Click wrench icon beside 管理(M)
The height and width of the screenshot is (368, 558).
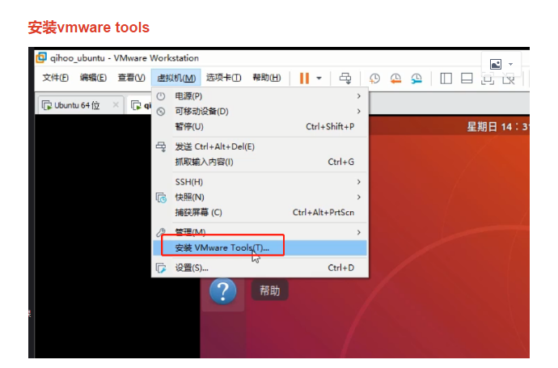(161, 232)
